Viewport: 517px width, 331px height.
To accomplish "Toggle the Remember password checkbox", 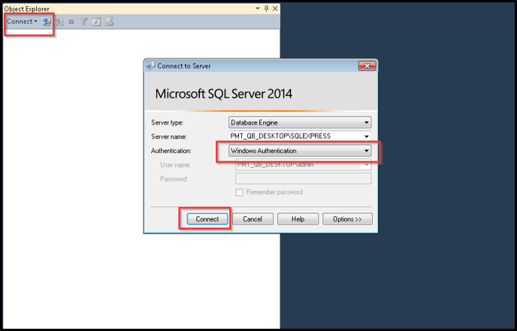I will click(239, 192).
